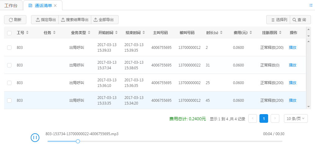Pause the audio playback
Viewport: 315px width, 150px height.
[x=35, y=138]
